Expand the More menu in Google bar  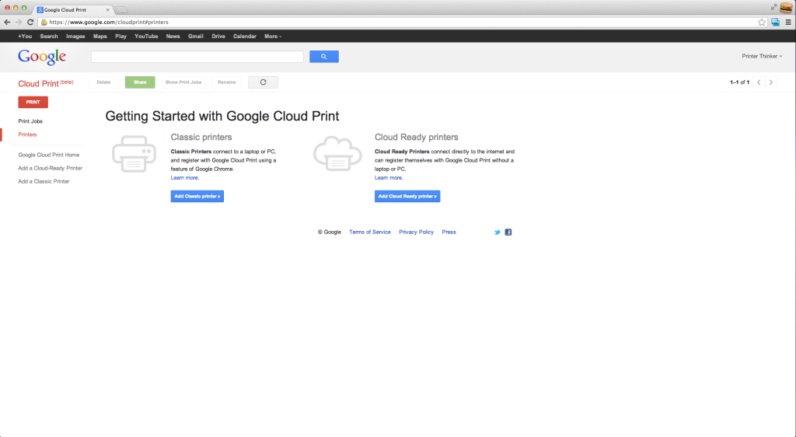[x=272, y=36]
